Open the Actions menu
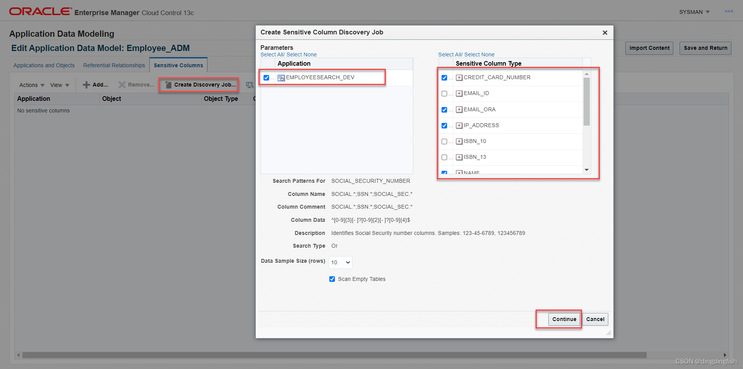This screenshot has width=743, height=369. point(32,85)
